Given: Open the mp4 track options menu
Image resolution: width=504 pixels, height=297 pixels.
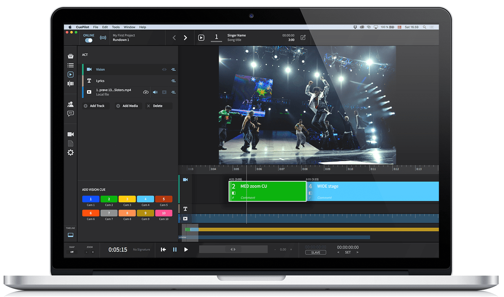Looking at the screenshot, I should (173, 92).
